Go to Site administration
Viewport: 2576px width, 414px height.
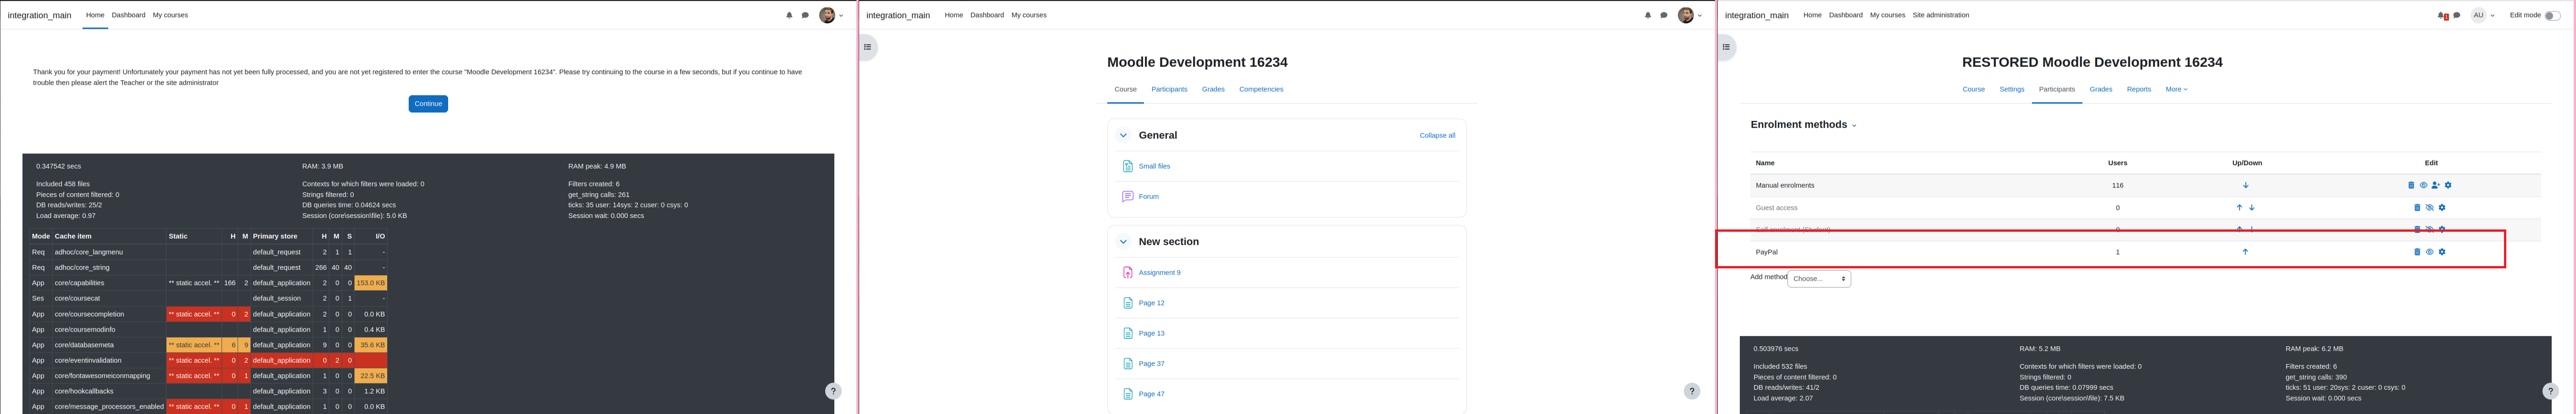[x=1941, y=15]
